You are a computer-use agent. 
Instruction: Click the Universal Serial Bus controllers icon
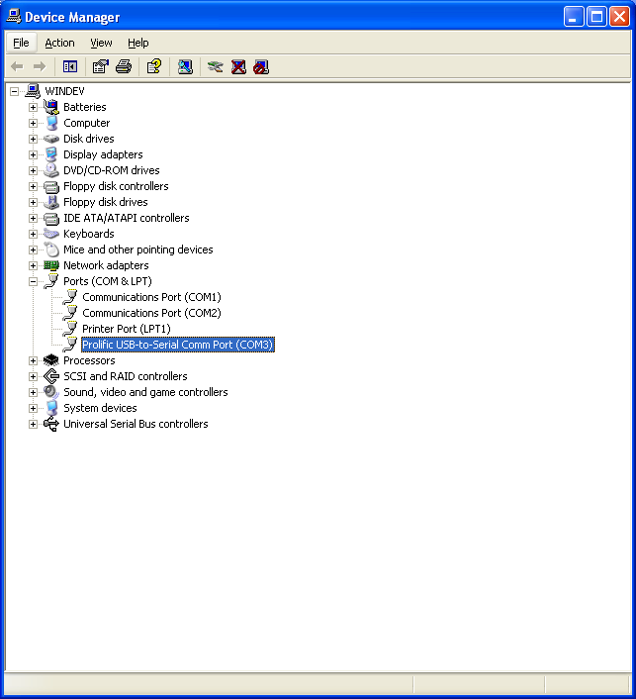pyautogui.click(x=51, y=424)
